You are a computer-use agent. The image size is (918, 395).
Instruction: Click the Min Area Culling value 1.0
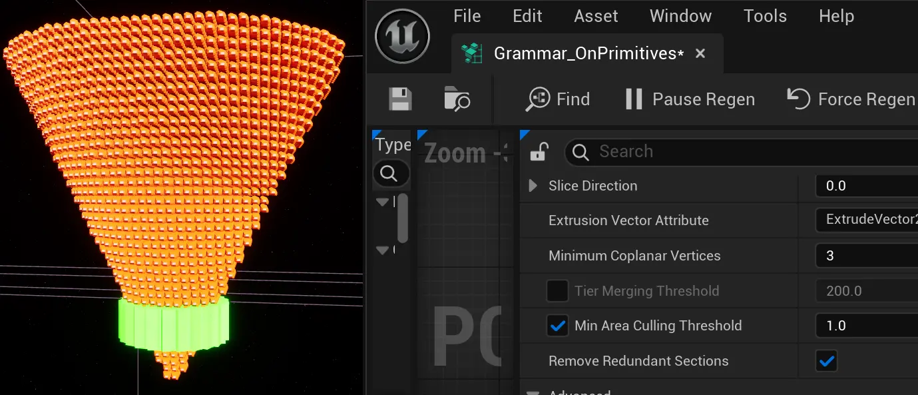[865, 326]
